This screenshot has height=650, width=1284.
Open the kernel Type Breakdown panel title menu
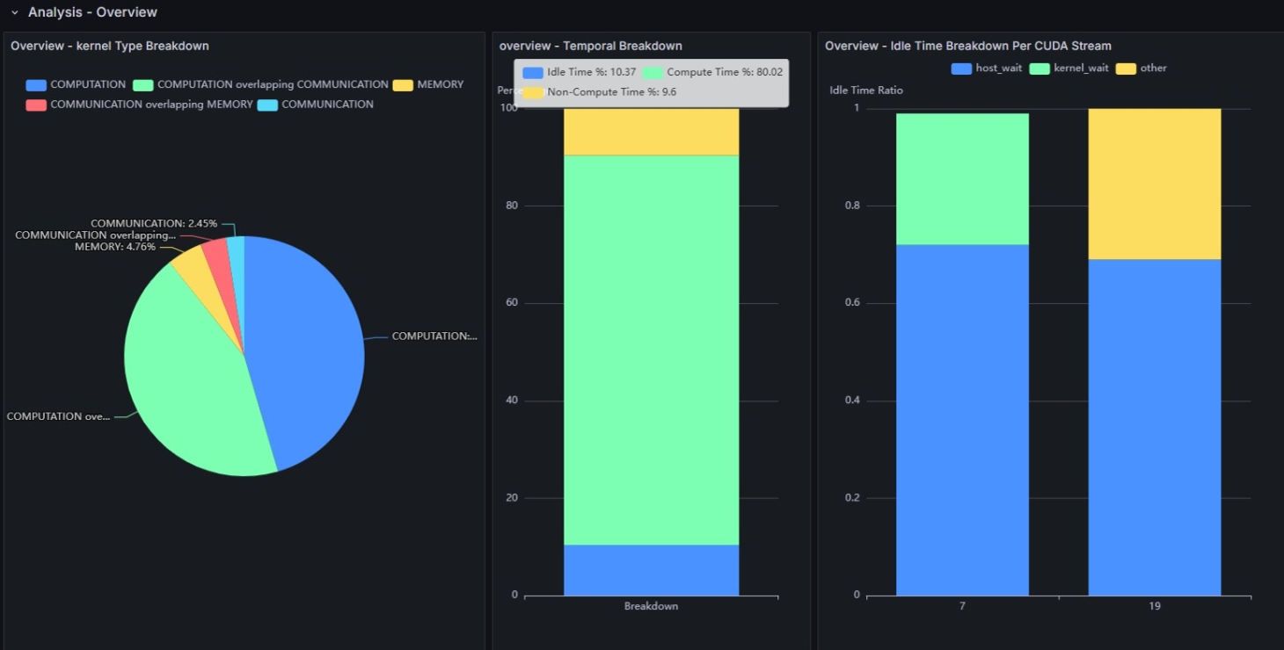[110, 46]
